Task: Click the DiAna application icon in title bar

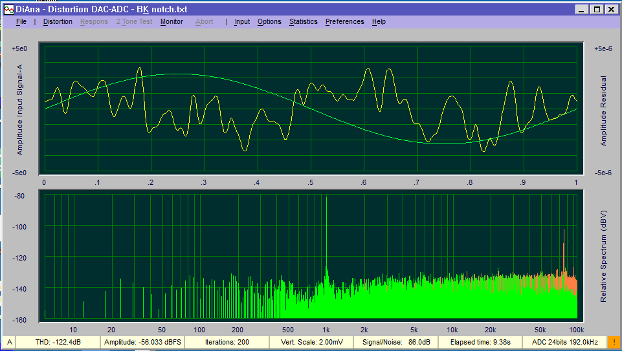Action: point(9,10)
